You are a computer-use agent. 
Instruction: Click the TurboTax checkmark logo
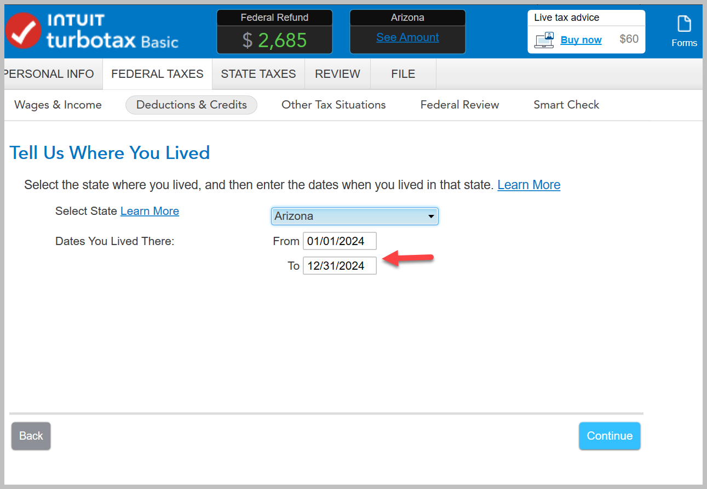[23, 31]
